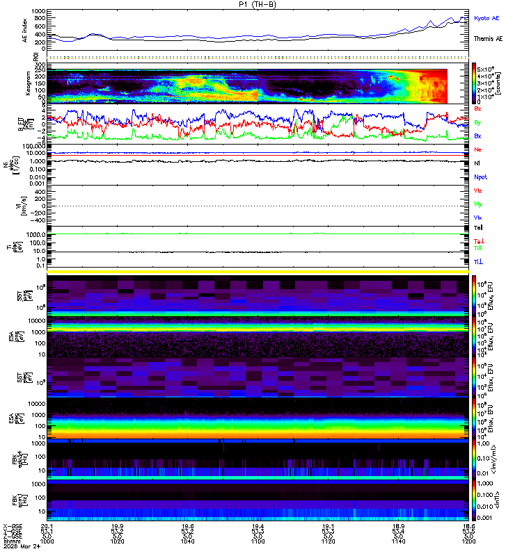Click the Themis AE legend label
The image size is (522, 556).
488,39
